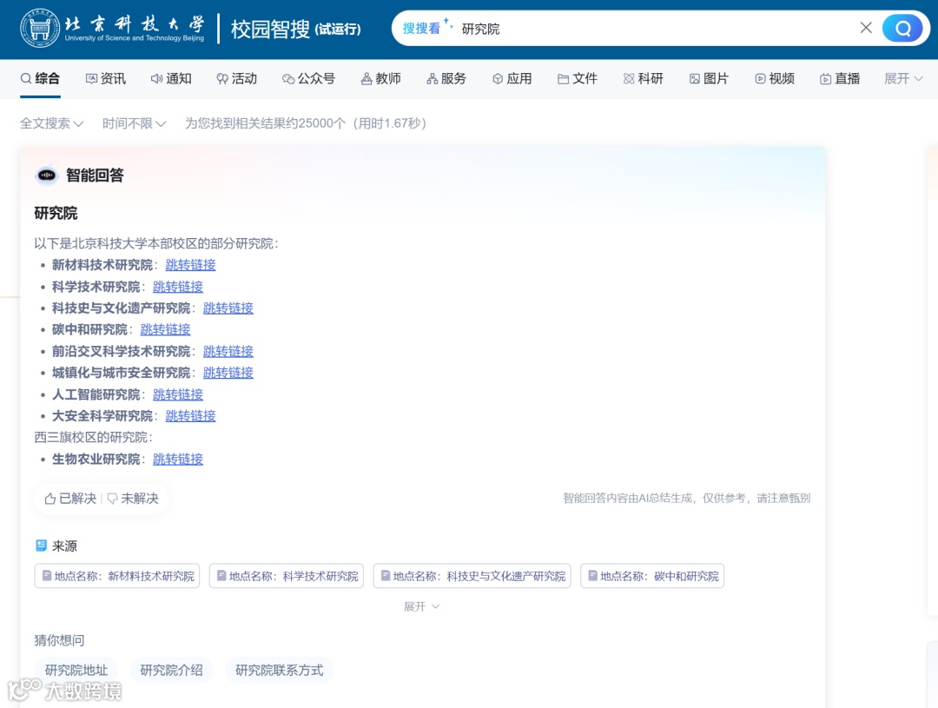Click the 搜搜看 sparkle label

(x=427, y=28)
